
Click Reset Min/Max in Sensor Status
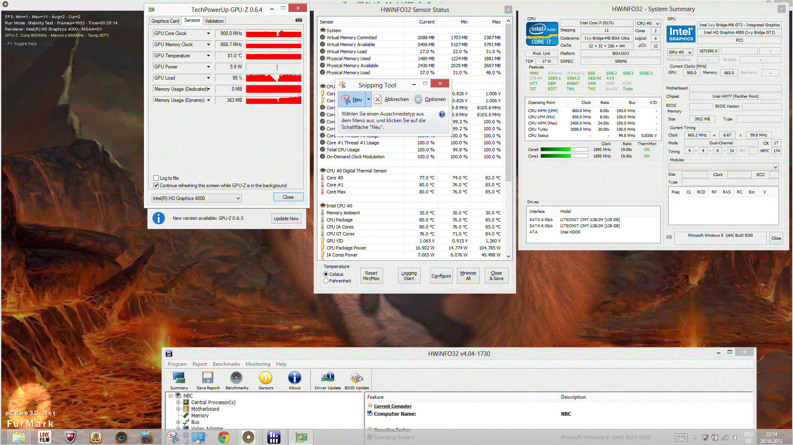371,276
